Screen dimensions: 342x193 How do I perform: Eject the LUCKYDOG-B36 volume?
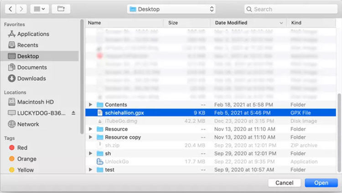click(73, 113)
